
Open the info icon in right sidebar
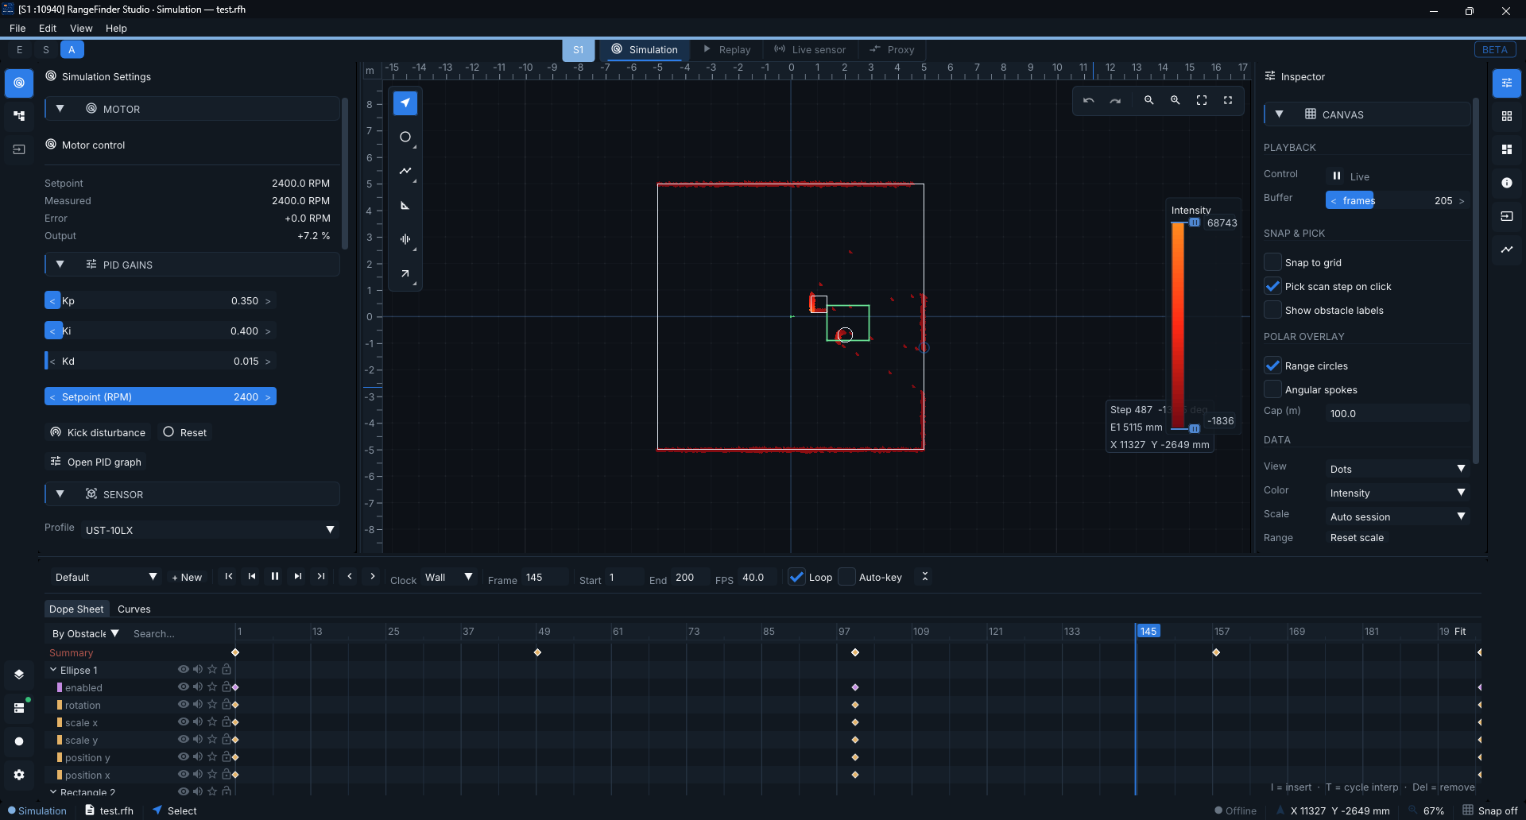[x=1507, y=183]
